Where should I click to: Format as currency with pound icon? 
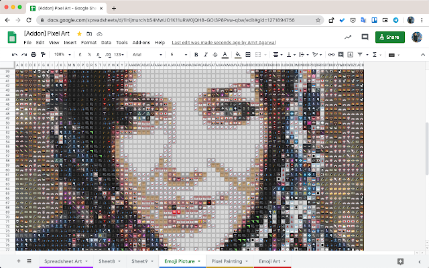80,55
